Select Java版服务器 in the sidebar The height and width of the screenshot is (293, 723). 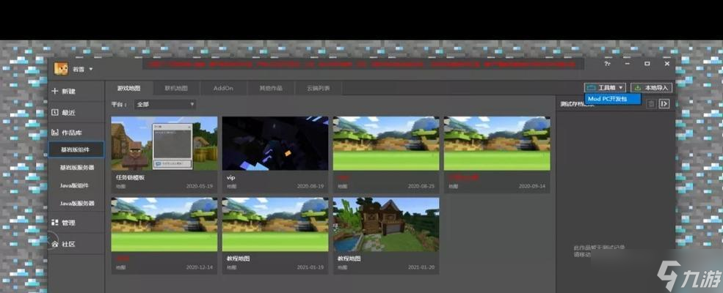coord(76,203)
